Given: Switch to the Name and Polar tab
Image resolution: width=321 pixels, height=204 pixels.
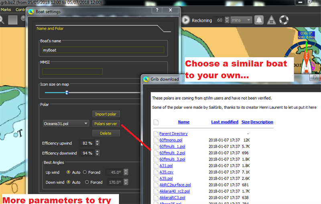Looking at the screenshot, I should pos(50,28).
